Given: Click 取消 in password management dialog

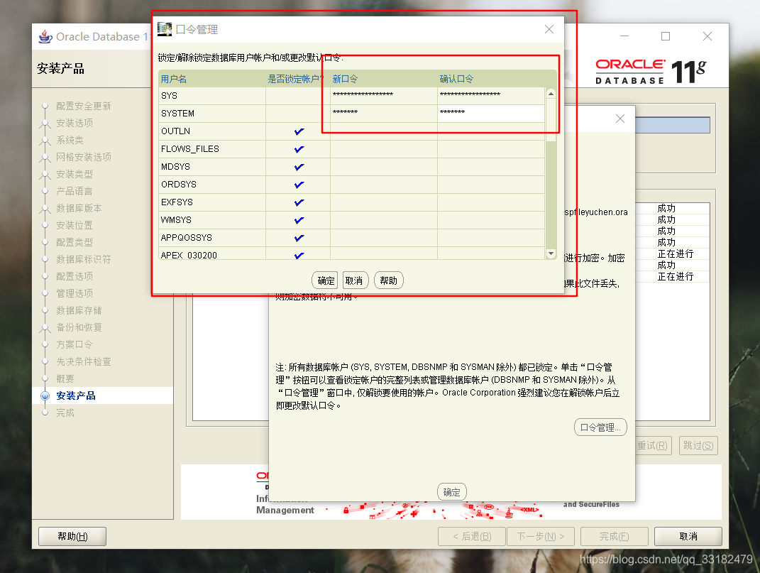Looking at the screenshot, I should point(355,280).
